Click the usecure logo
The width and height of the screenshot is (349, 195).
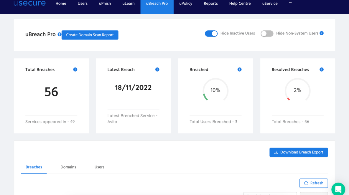coord(29,4)
